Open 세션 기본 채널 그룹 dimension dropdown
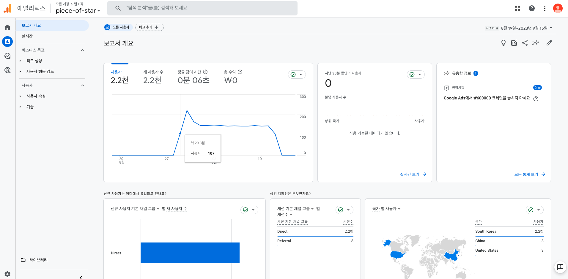The width and height of the screenshot is (568, 279). point(295,209)
